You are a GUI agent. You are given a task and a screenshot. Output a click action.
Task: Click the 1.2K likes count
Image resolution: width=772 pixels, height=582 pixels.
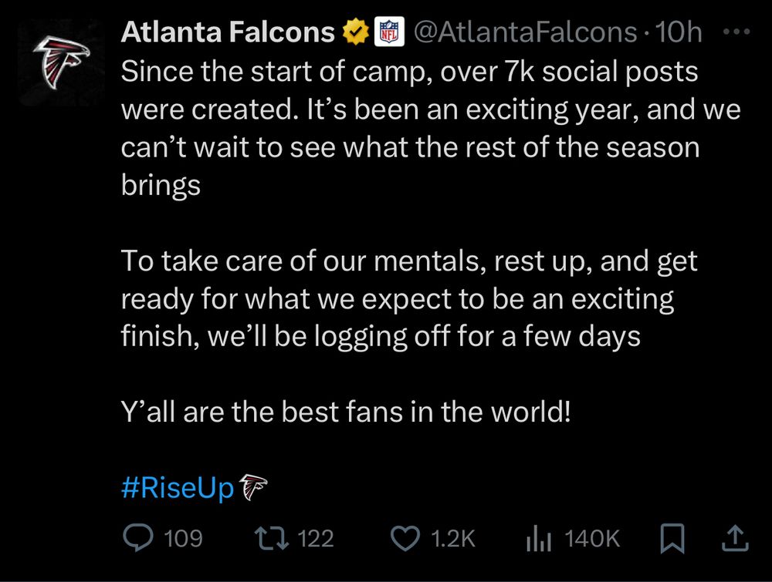[453, 538]
